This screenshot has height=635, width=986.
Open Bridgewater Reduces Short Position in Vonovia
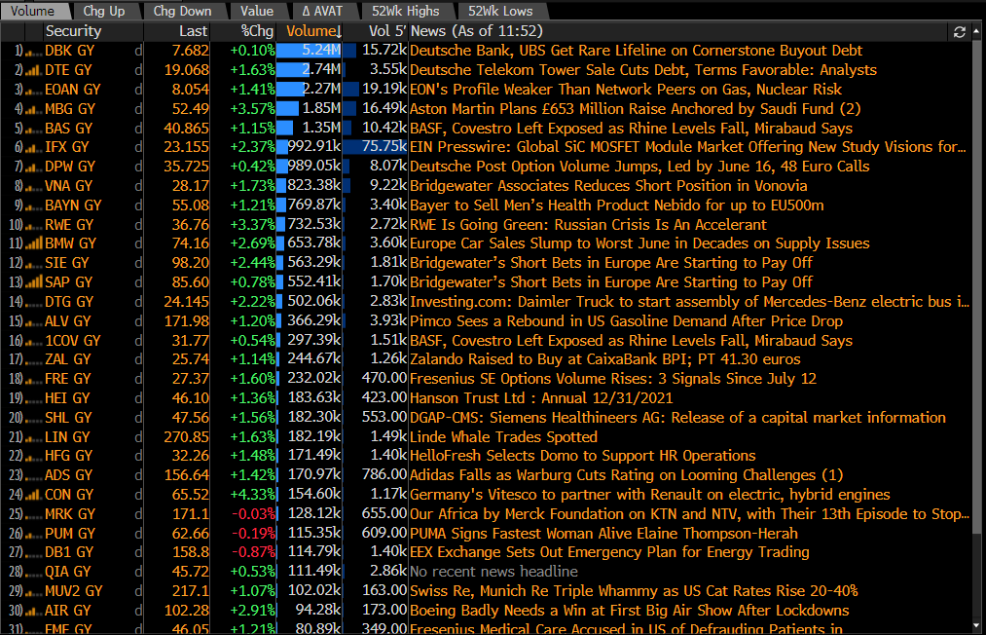coord(608,186)
